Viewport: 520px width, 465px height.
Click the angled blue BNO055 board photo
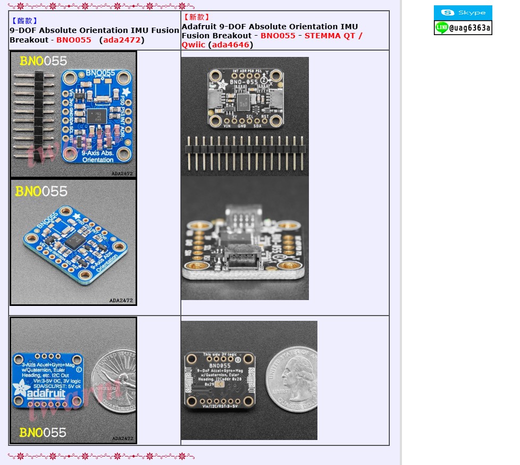73,243
